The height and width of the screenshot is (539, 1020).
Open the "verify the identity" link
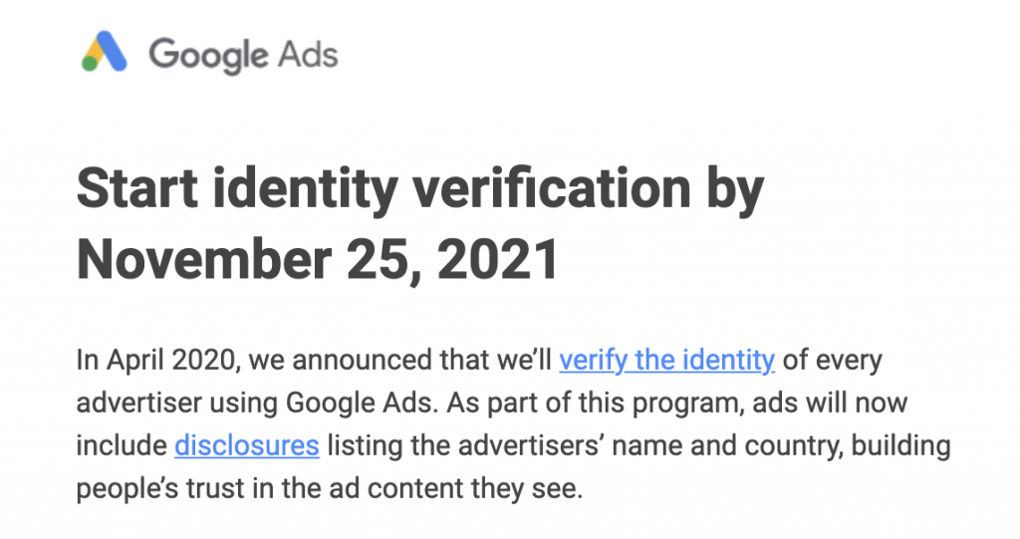(666, 360)
